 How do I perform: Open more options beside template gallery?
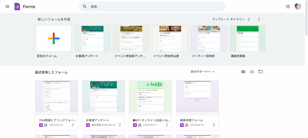[x=259, y=19]
